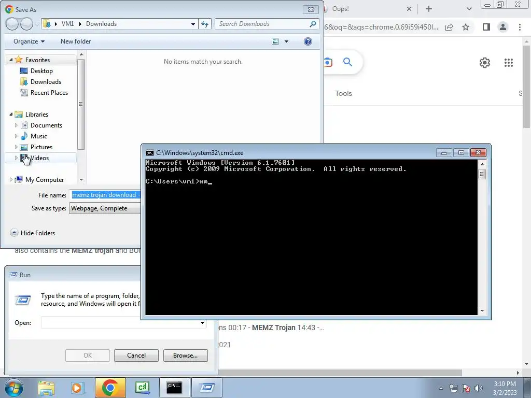This screenshot has height=398, width=531.
Task: Select the Documents library
Action: (46, 125)
